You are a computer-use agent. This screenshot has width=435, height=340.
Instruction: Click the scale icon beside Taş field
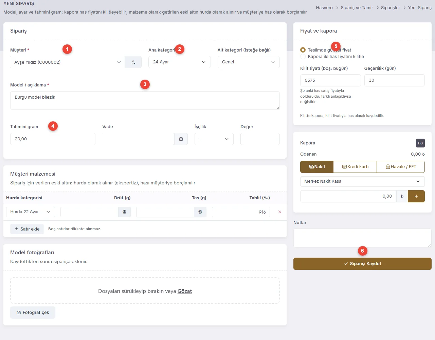click(200, 212)
